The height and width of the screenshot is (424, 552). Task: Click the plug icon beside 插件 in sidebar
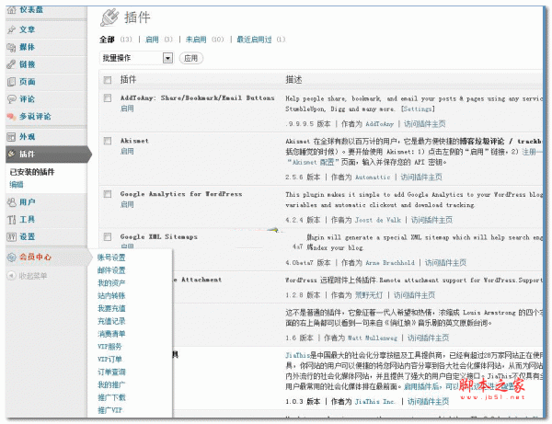12,154
